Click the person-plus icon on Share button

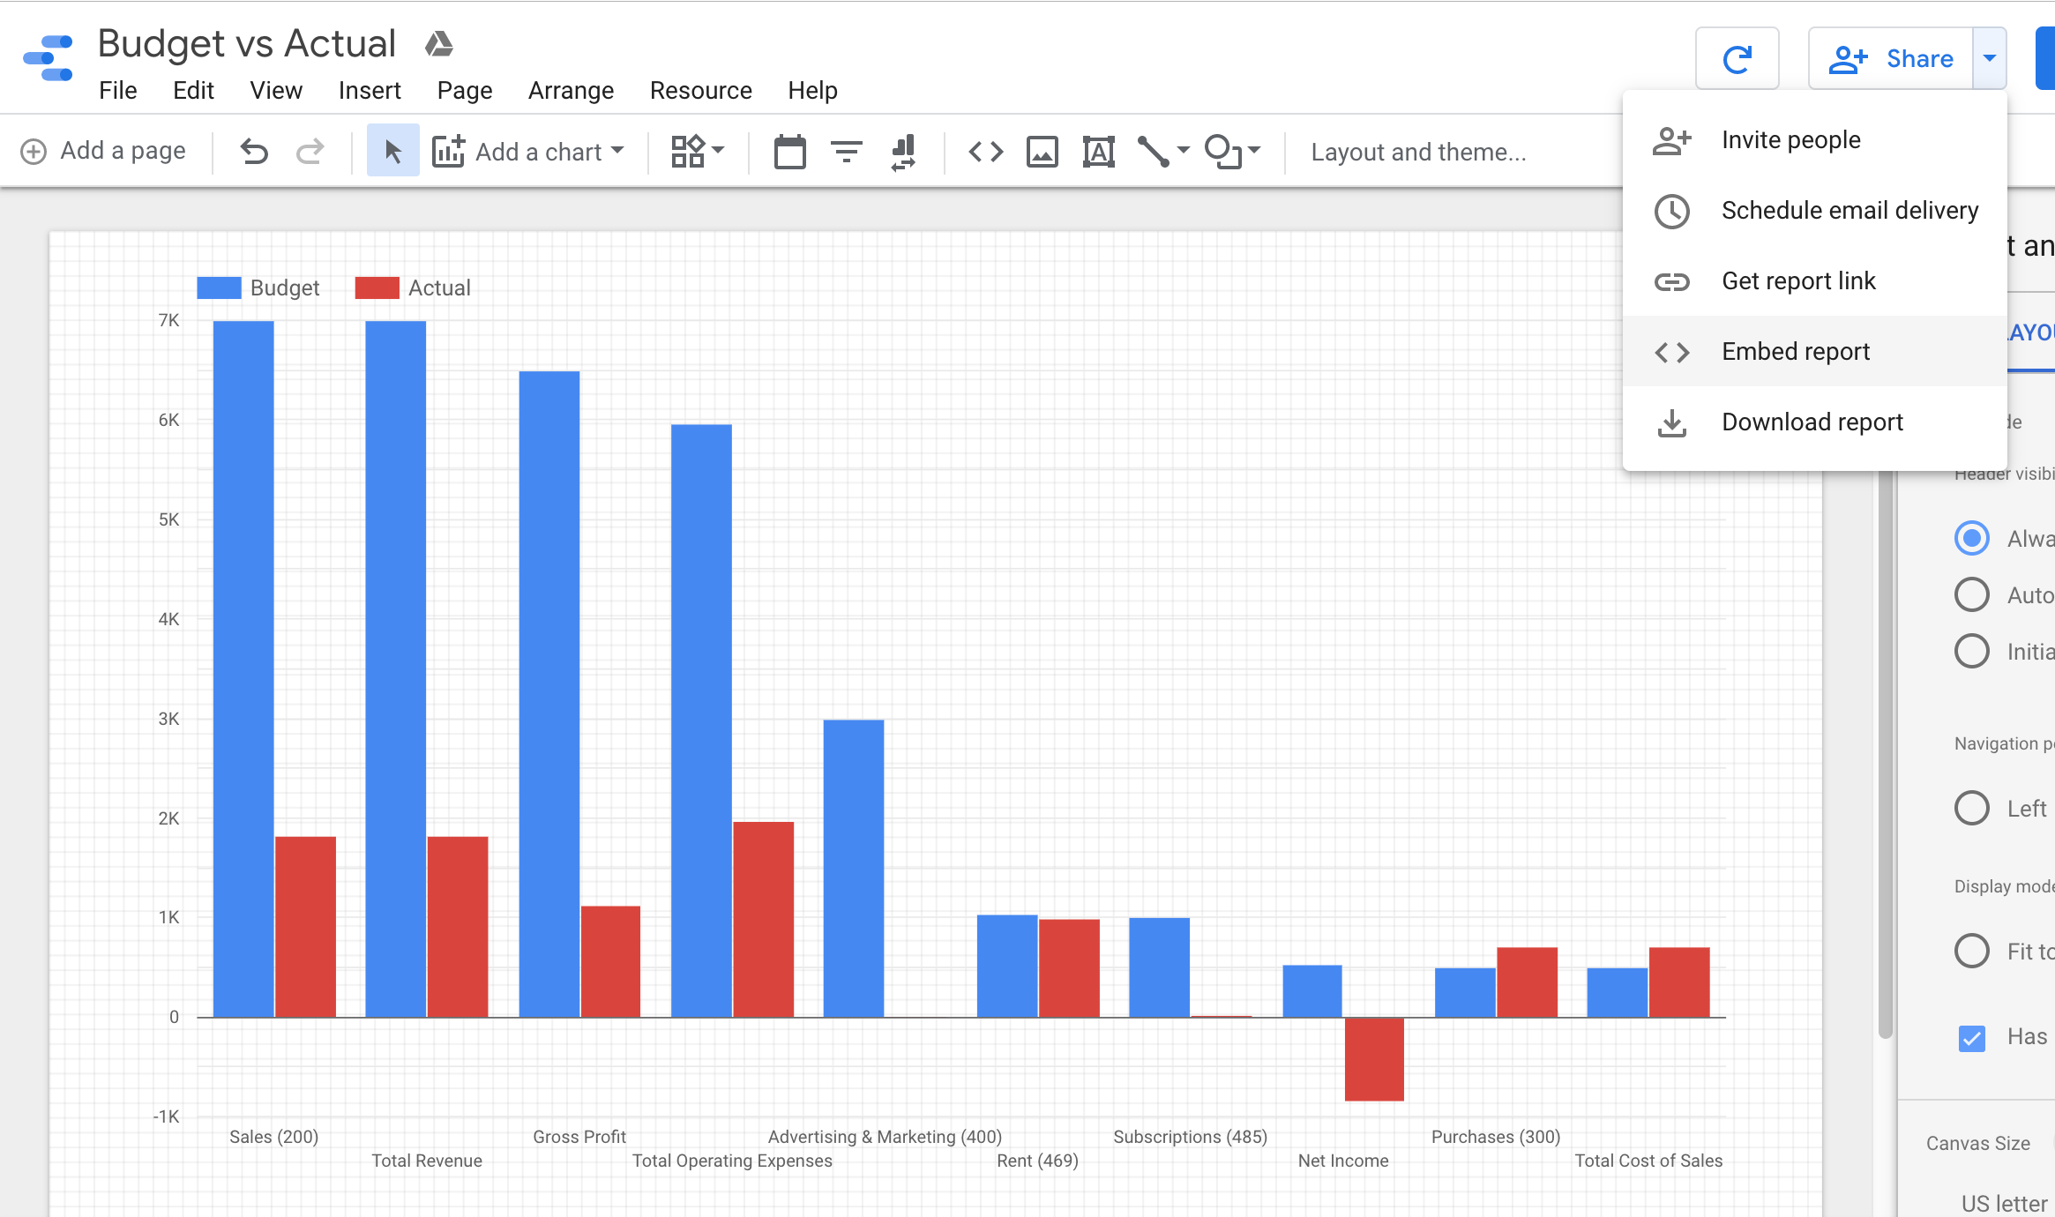pyautogui.click(x=1848, y=59)
